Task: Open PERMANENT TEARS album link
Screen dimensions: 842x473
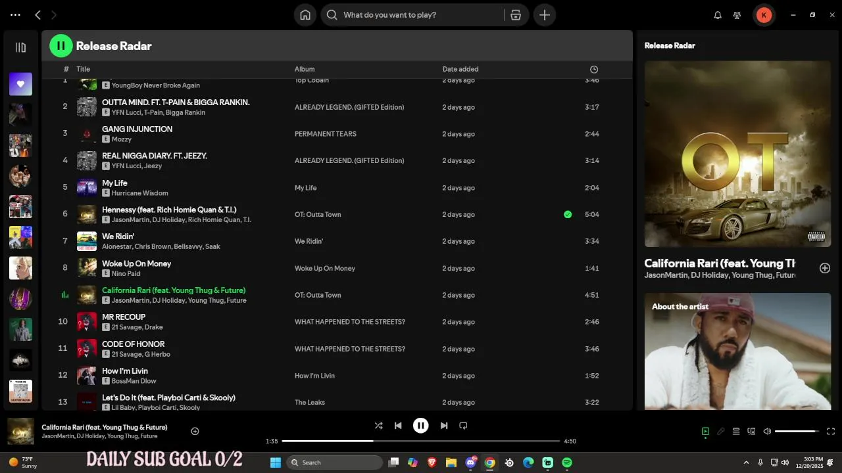Action: point(326,134)
